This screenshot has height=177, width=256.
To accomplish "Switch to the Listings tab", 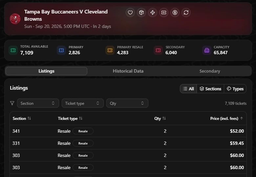I will pyautogui.click(x=46, y=71).
